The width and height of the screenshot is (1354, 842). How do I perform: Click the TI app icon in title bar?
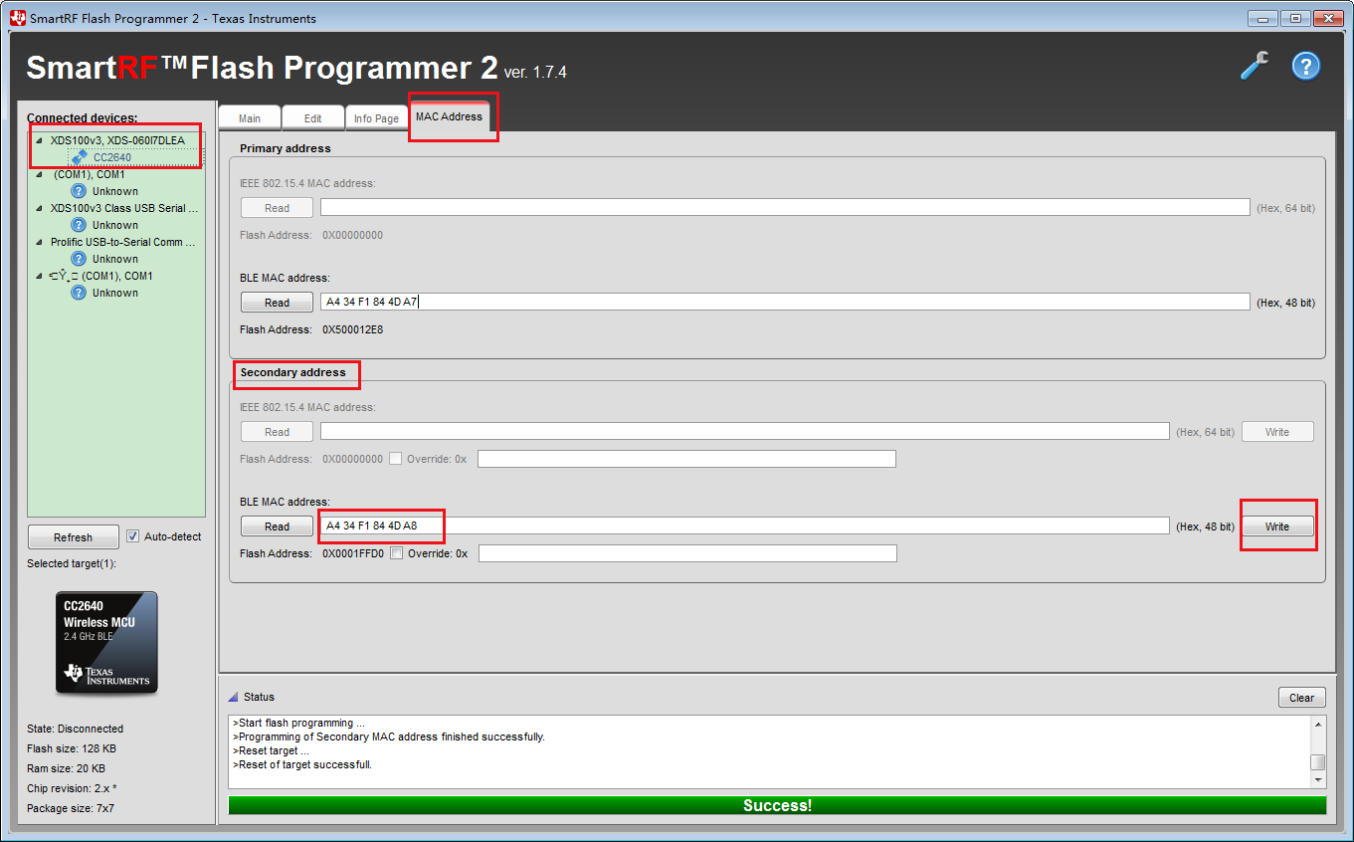click(x=17, y=18)
